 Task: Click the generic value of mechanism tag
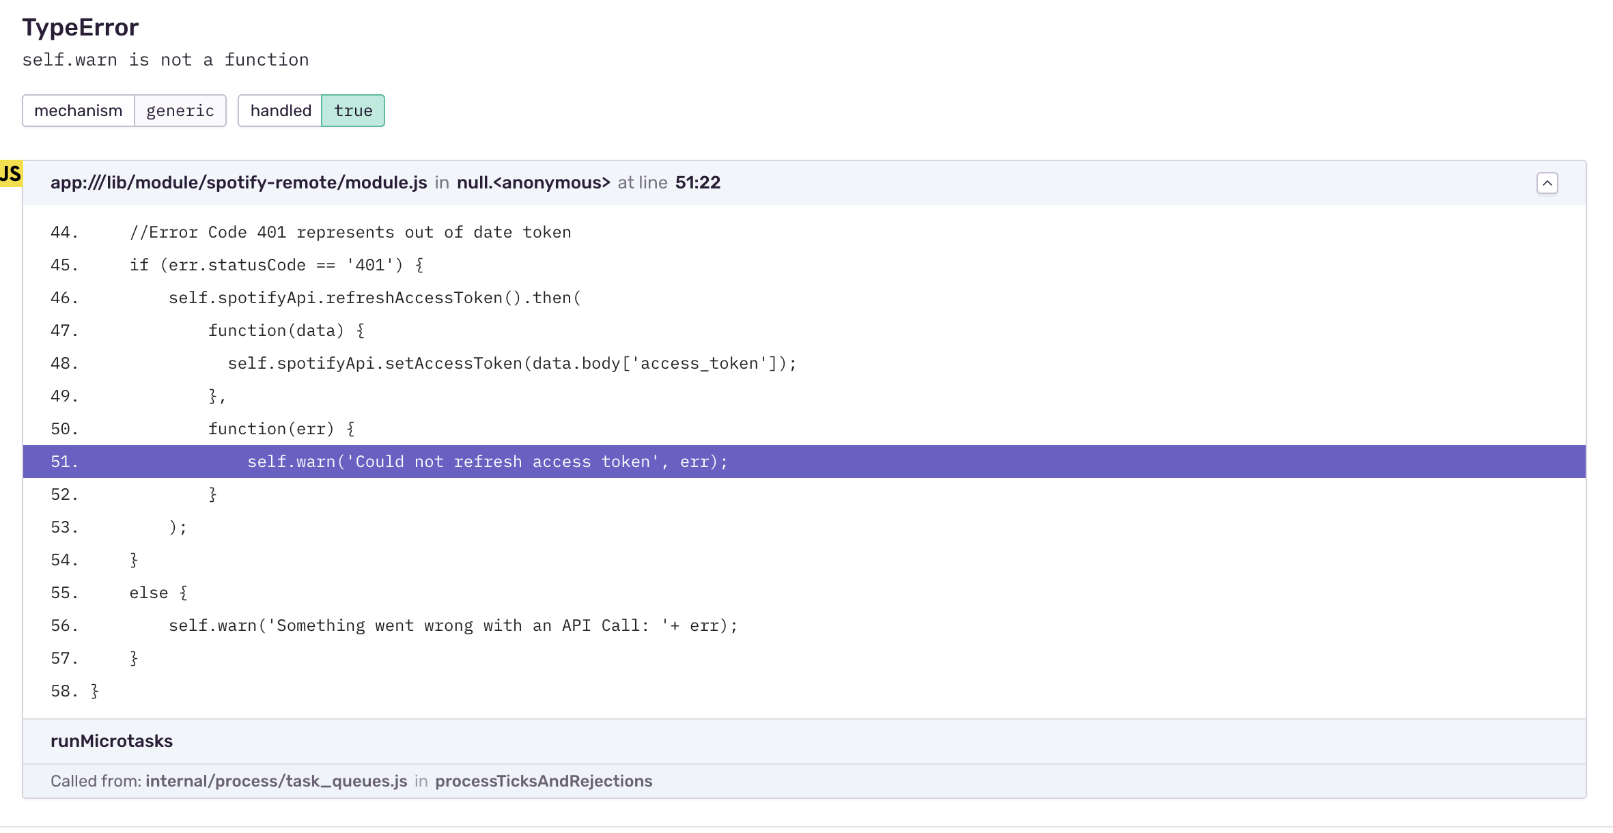(180, 110)
